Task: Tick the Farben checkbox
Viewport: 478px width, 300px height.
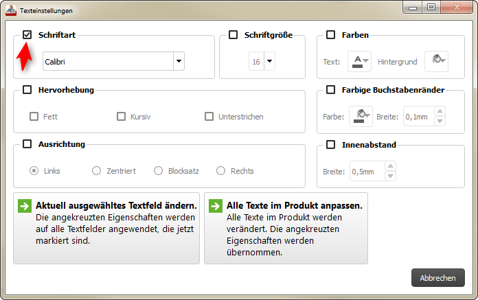Action: coord(330,34)
